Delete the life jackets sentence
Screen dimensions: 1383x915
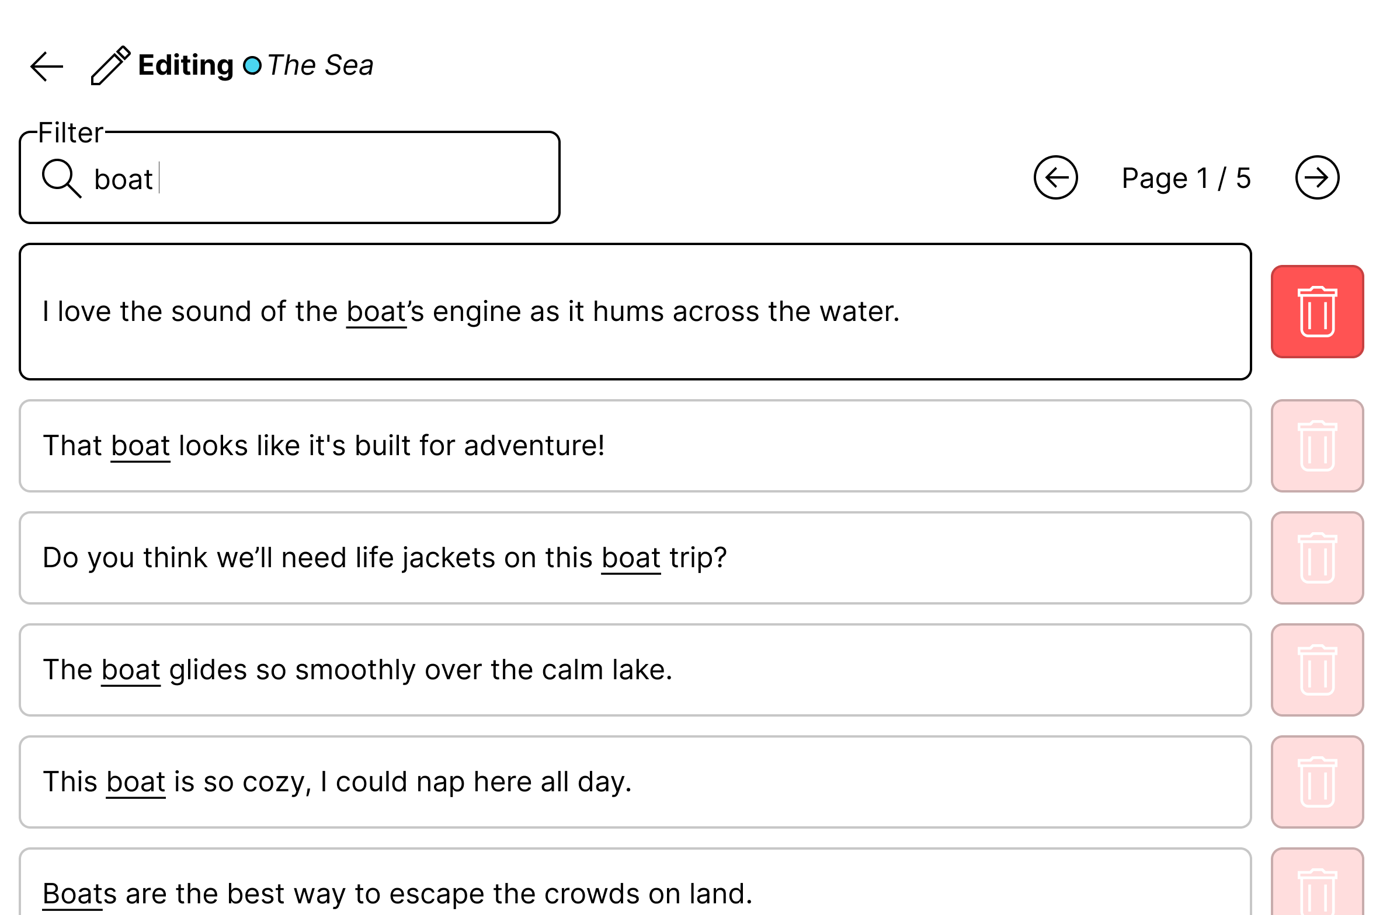click(1317, 558)
